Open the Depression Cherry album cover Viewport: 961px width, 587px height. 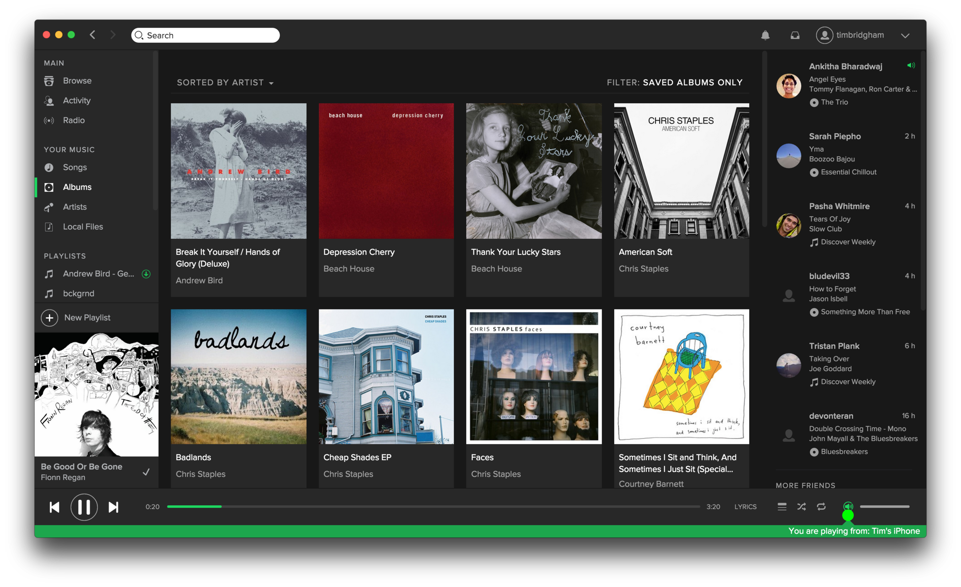386,171
